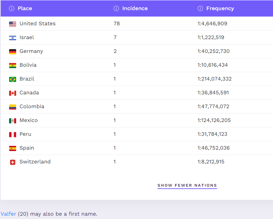Select the Spain place name
273x219 pixels.
[x=27, y=148]
